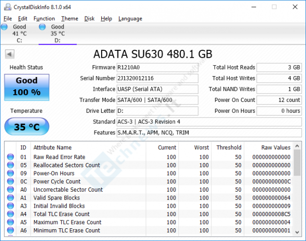Minimize the CrystalDiskInfo window
This screenshot has height=241, width=306.
coord(254,7)
